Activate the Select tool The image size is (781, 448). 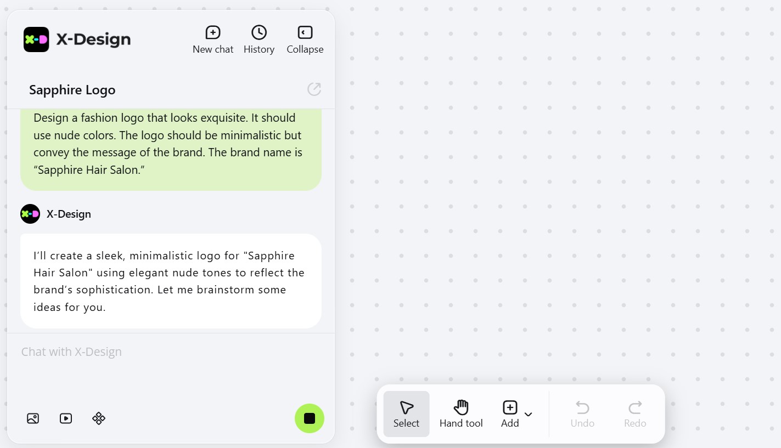click(406, 414)
